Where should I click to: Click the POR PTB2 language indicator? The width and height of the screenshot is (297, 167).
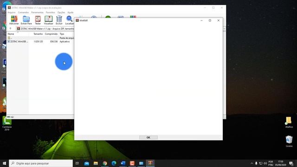point(271,163)
